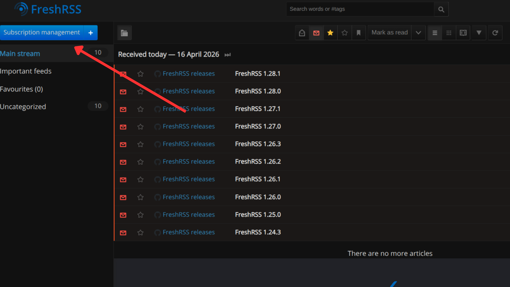Open feed link in FreshRSS 1.28.1 row
The width and height of the screenshot is (510, 287).
pos(185,74)
